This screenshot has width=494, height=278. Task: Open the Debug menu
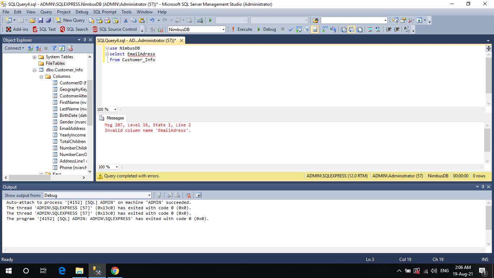tap(82, 12)
